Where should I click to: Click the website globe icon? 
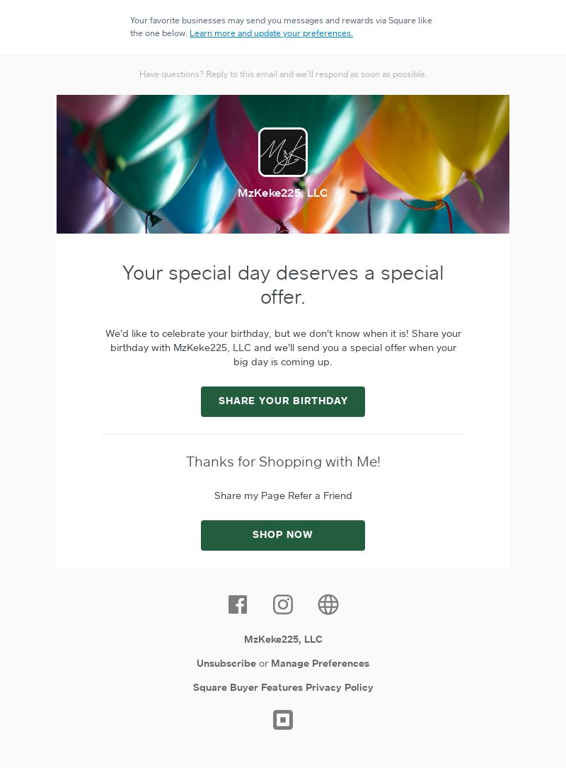click(328, 604)
